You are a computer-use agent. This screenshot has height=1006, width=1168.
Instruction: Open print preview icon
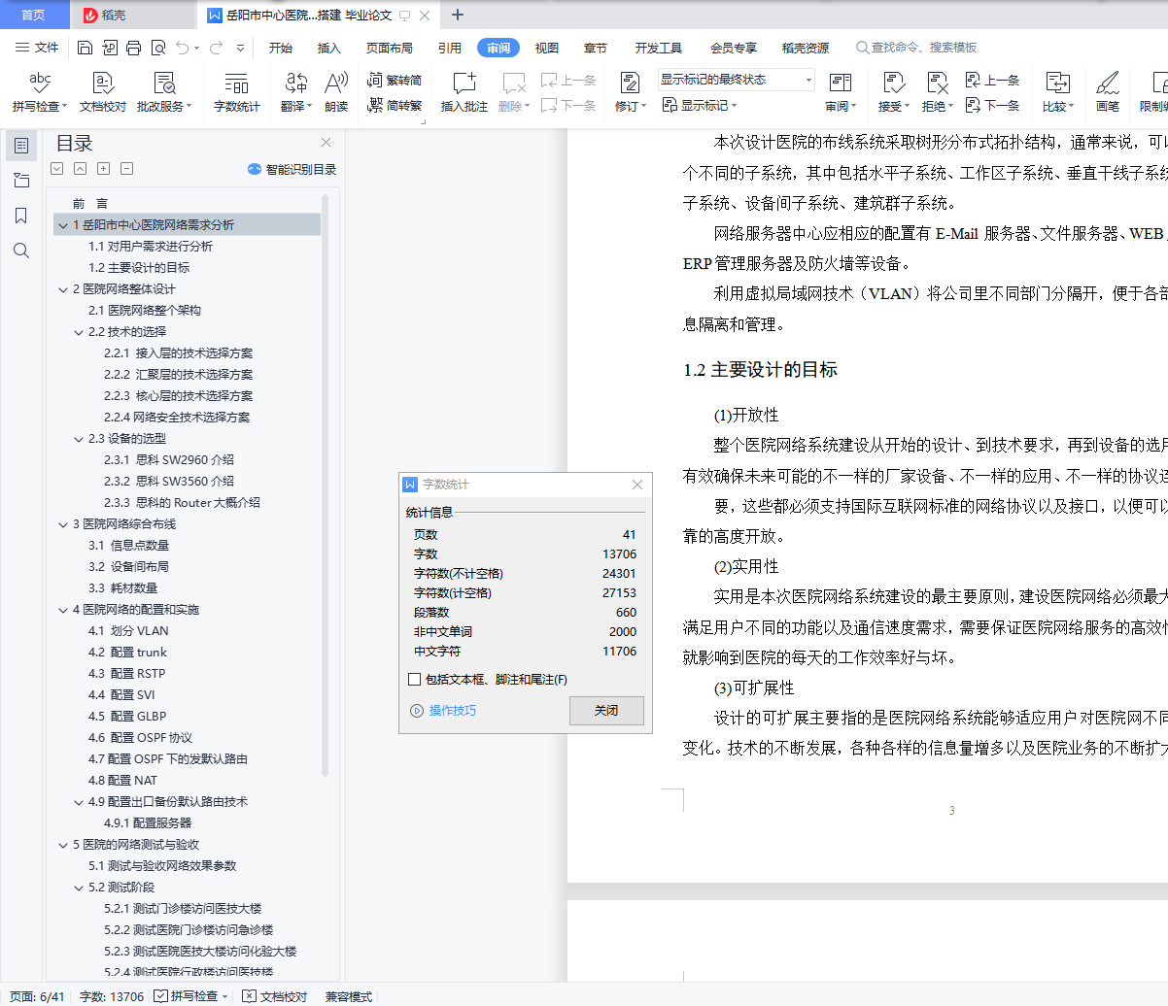(x=158, y=48)
